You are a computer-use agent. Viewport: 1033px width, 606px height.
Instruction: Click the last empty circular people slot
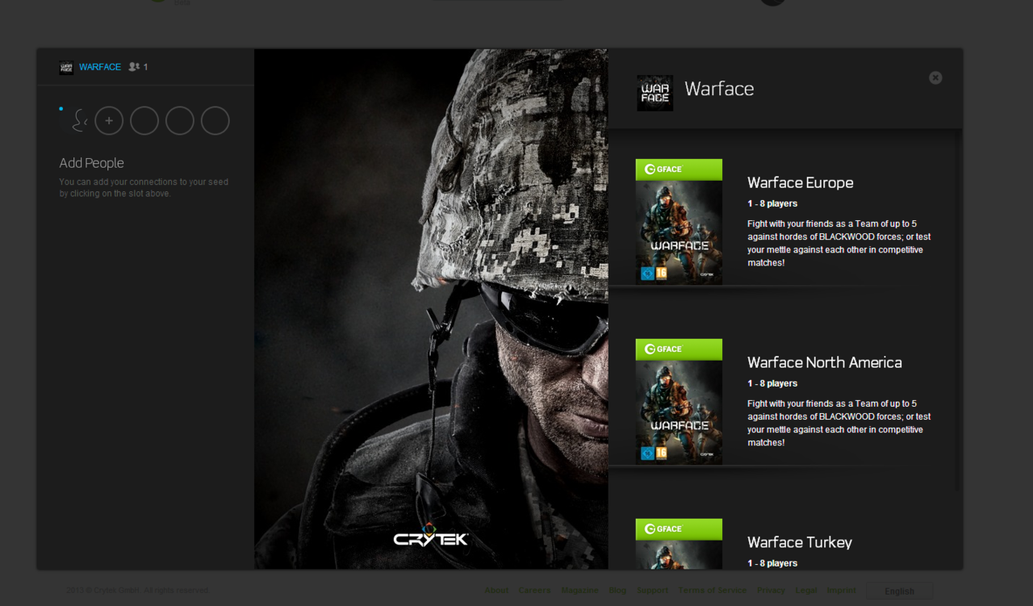[215, 121]
